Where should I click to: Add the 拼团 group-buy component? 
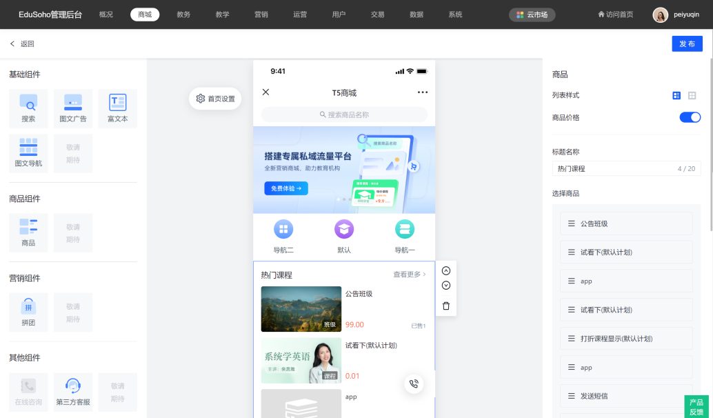(28, 312)
